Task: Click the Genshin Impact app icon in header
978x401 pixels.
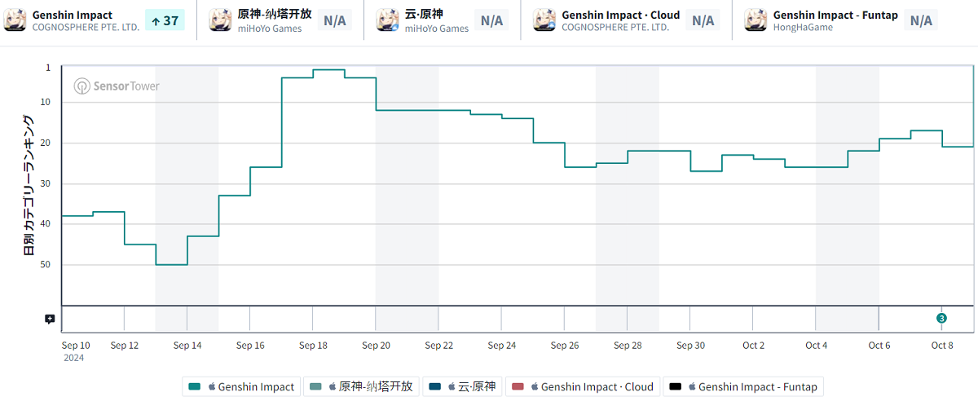Action: 15,20
